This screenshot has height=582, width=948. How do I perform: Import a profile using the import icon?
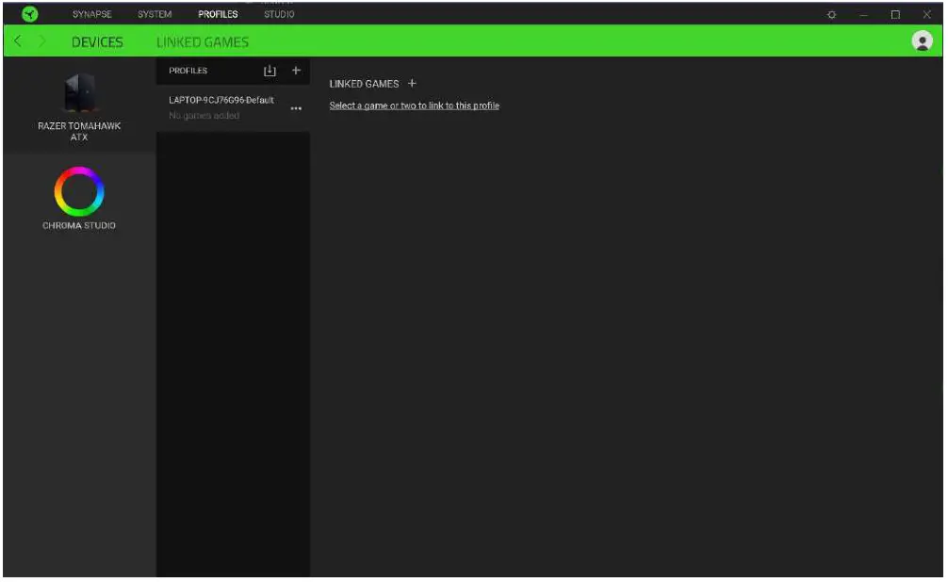coord(270,71)
